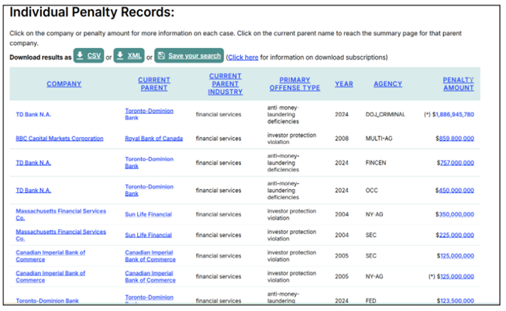Open Sun Life Financial in $225,000,000 row

148,235
